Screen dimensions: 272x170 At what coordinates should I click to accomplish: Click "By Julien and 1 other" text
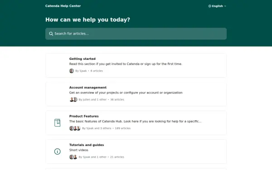tap(92, 100)
